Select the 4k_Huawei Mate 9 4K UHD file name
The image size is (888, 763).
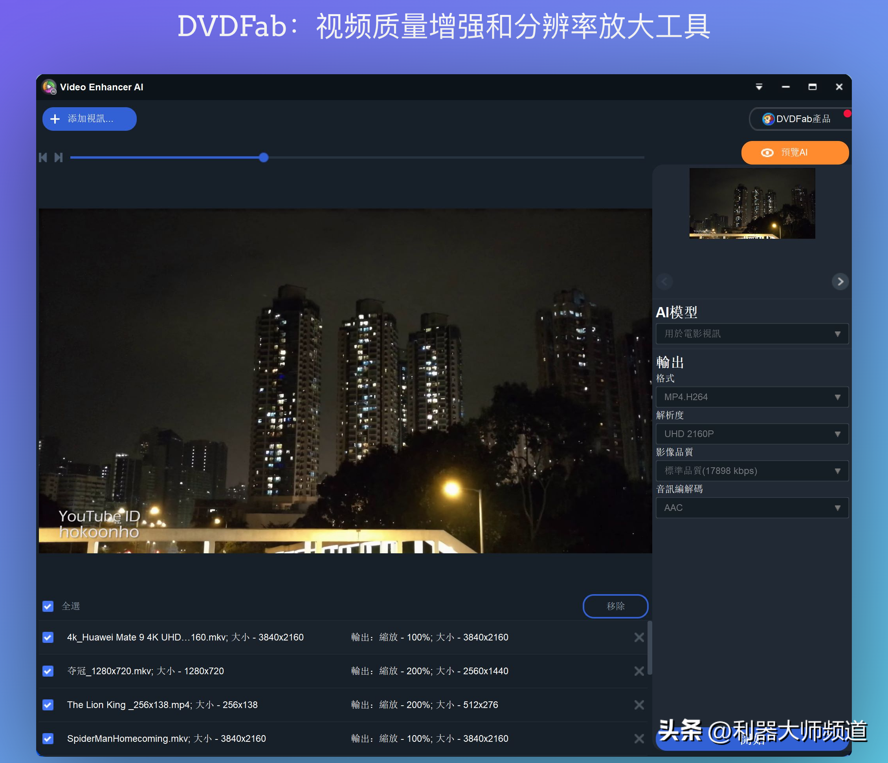(185, 637)
